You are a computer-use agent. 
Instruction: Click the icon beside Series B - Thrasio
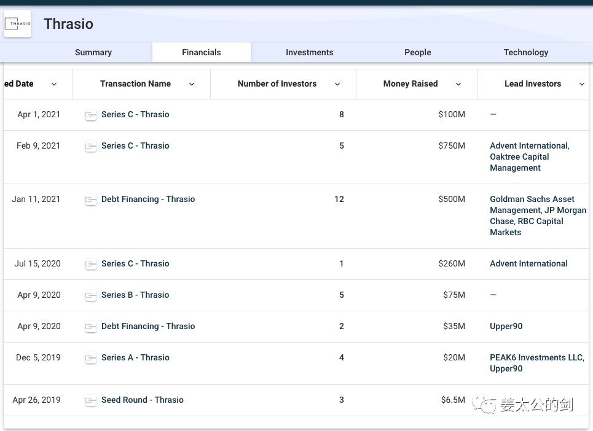click(x=91, y=295)
